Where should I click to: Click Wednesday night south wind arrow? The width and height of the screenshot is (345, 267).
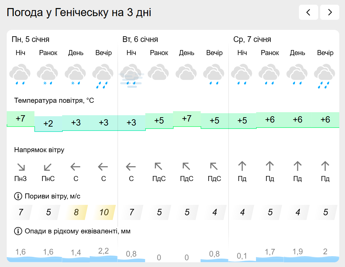click(x=242, y=166)
